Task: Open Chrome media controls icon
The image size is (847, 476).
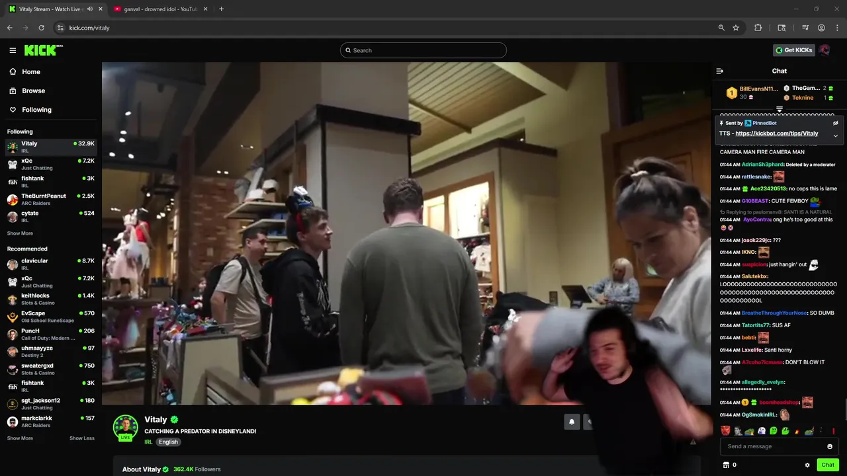Action: click(x=805, y=28)
